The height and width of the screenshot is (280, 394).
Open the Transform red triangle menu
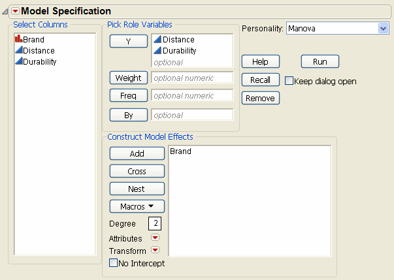[155, 250]
